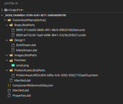
Task: Click the ProteinAsset .protein file icon
Action: 13,75
